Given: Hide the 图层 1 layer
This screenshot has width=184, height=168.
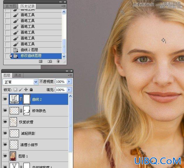Looking at the screenshot, I should (5, 156).
